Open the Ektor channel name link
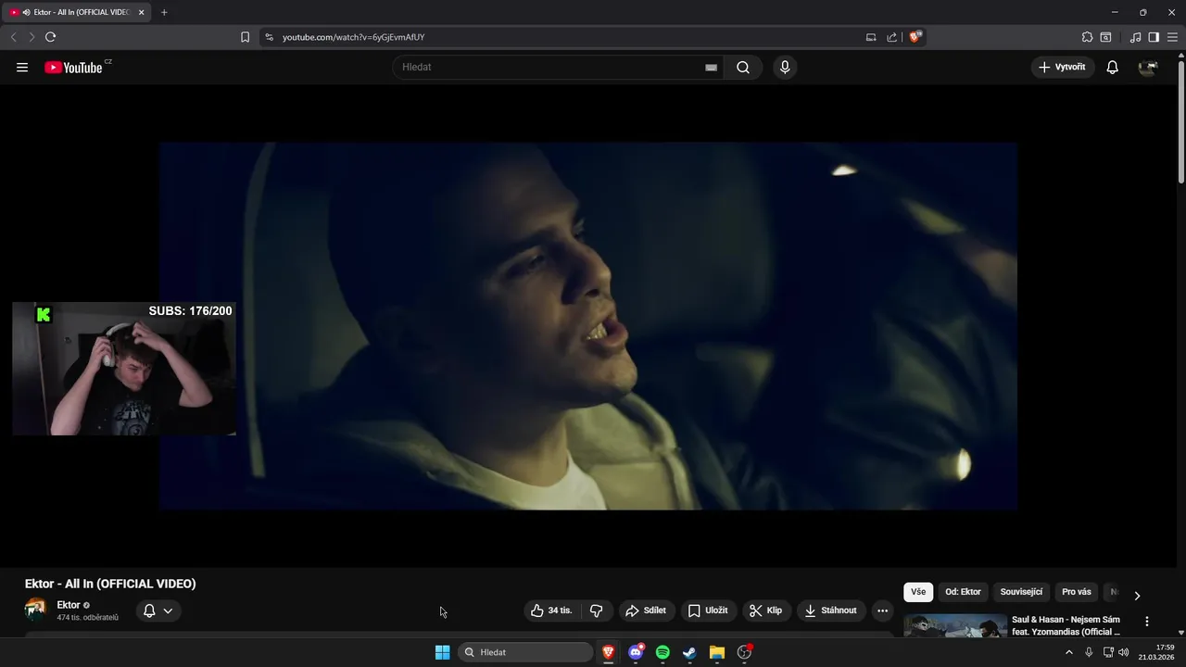 coord(69,605)
